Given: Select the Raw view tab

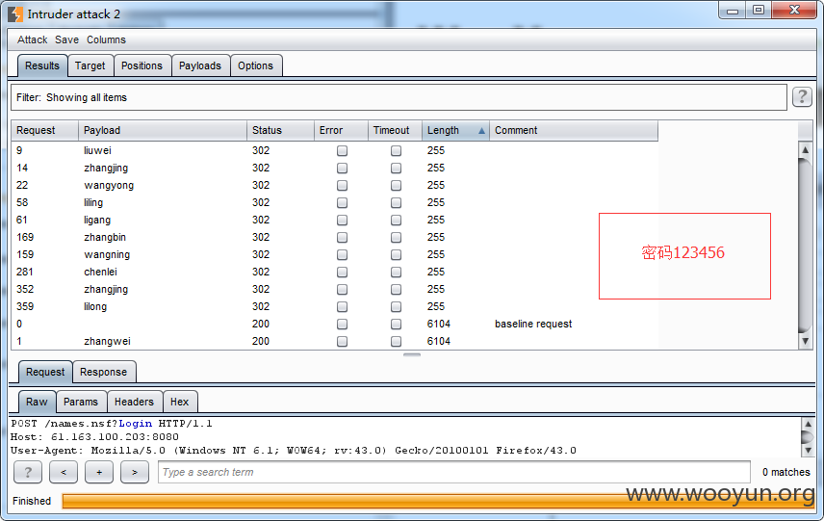Looking at the screenshot, I should (37, 403).
